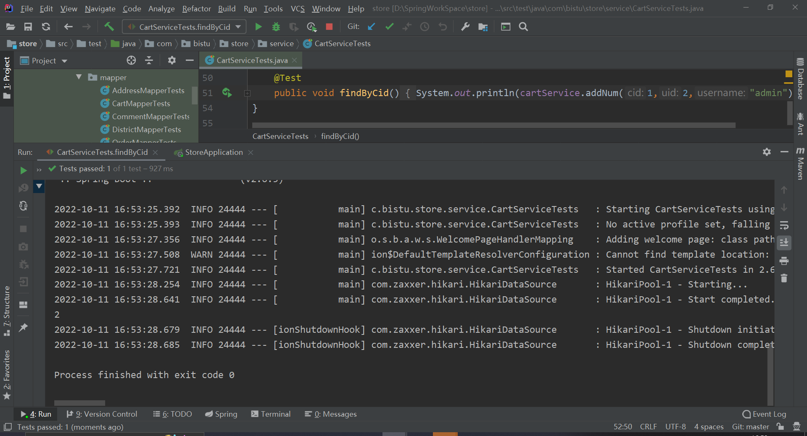Screen dimensions: 807x436
Task: Open CartMapperTests in Project tree
Action: (x=141, y=104)
